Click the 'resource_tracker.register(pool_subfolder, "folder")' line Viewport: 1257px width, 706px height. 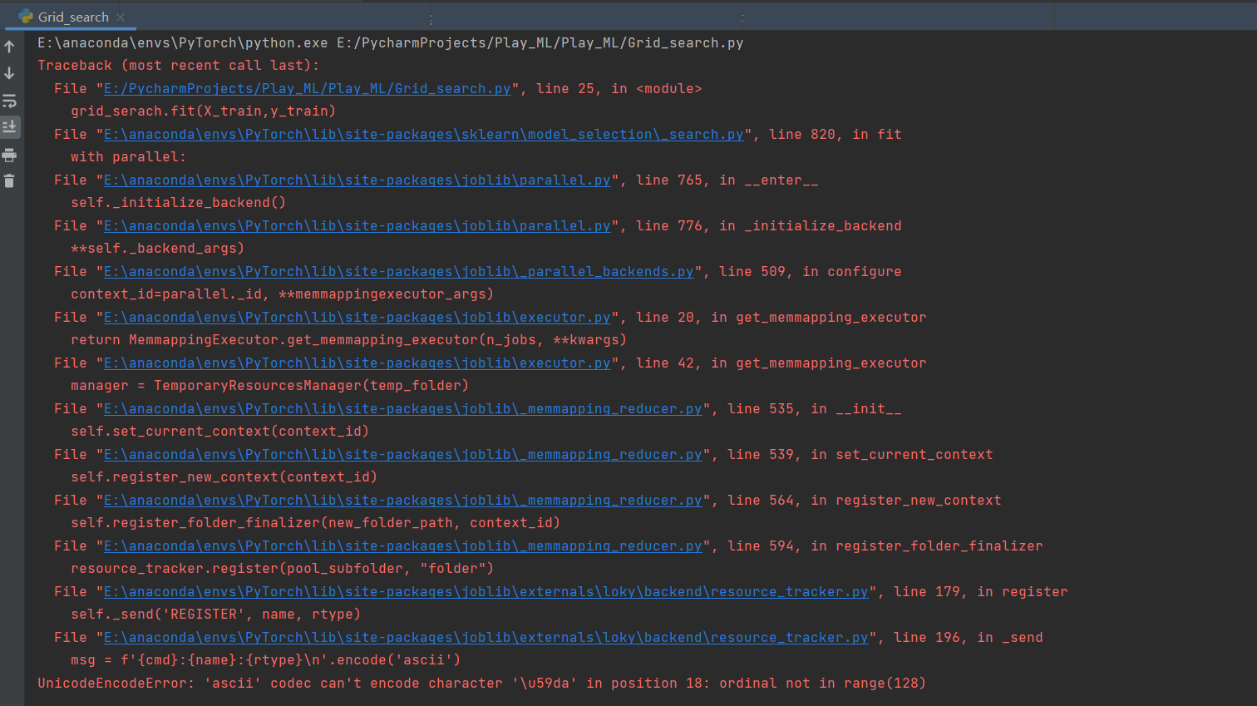282,569
